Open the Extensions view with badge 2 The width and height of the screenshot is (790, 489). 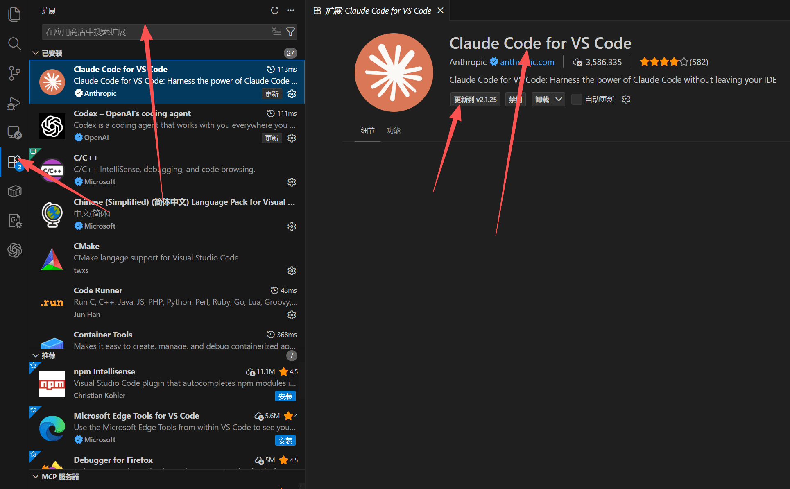point(15,162)
